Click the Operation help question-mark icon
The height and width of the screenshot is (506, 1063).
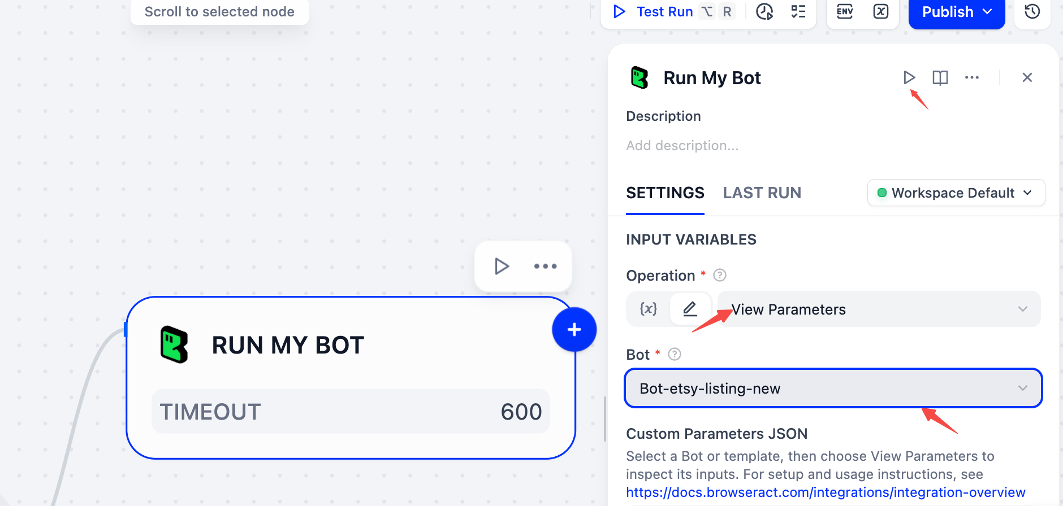pos(720,275)
